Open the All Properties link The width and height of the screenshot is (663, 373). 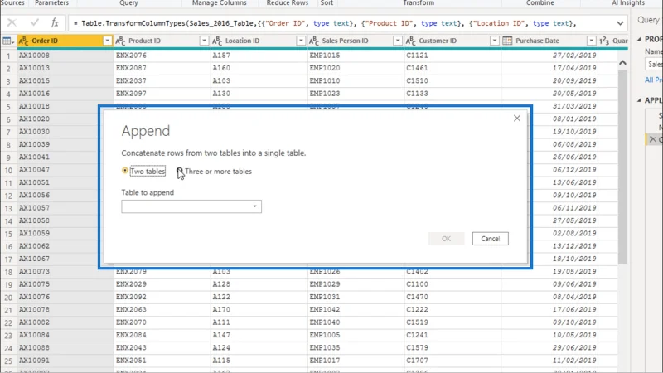point(654,80)
